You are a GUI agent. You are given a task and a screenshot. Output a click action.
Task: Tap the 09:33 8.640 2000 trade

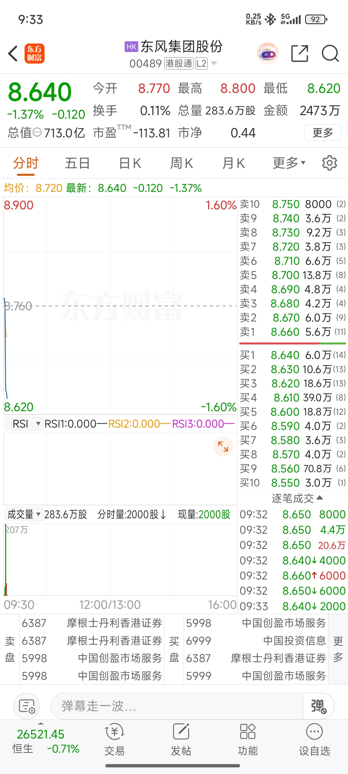(293, 606)
